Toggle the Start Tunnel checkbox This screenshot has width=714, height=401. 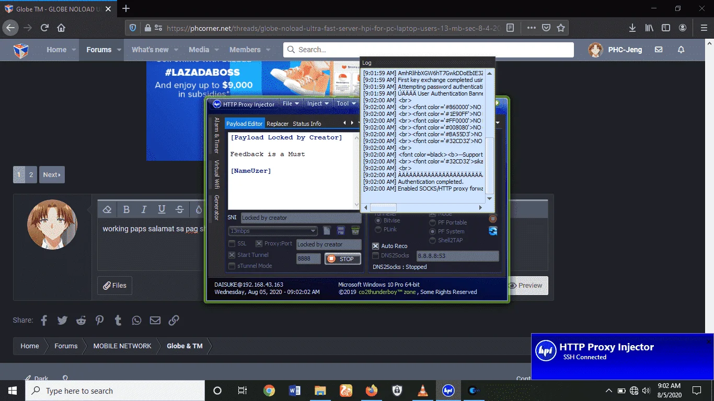pos(232,255)
